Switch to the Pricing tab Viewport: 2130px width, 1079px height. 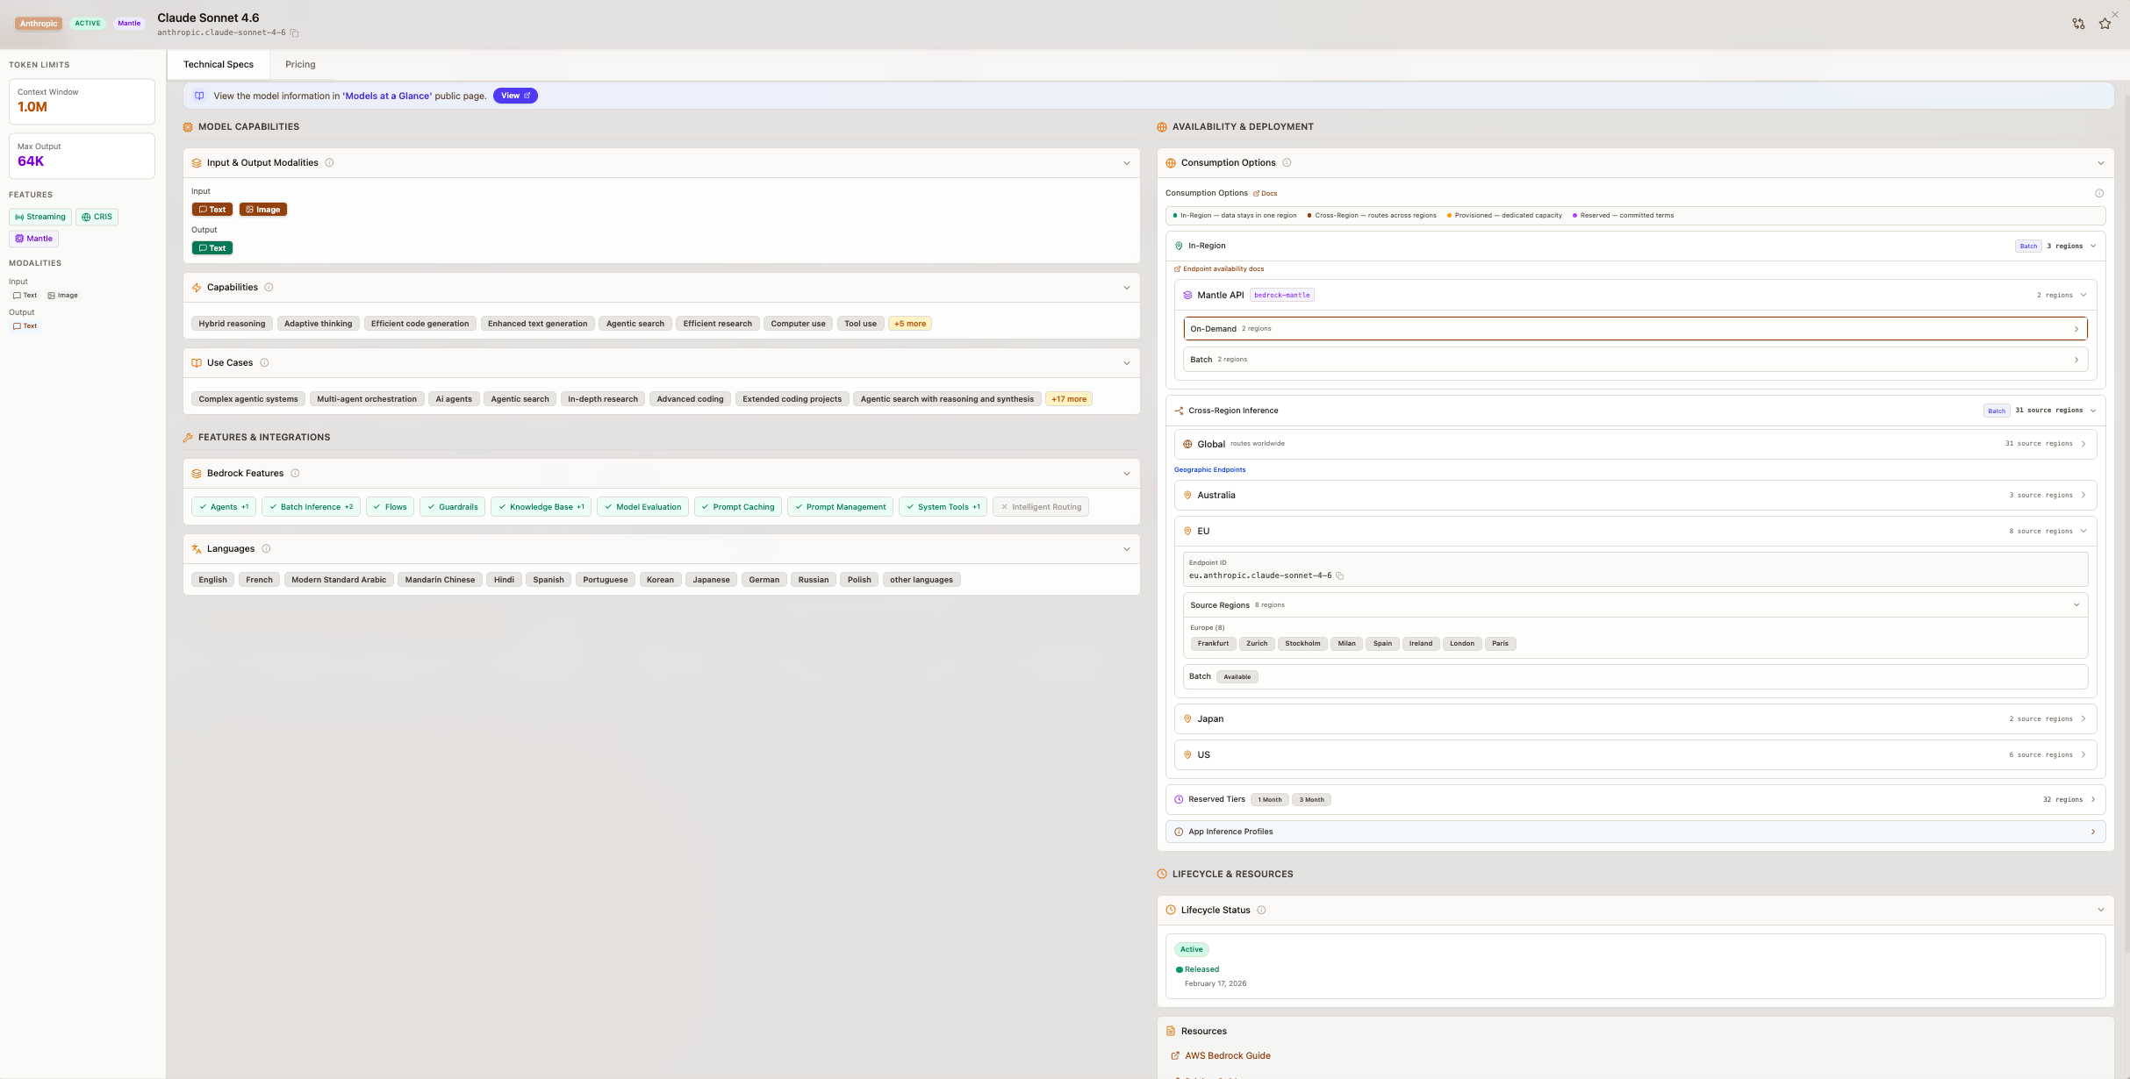(x=300, y=65)
